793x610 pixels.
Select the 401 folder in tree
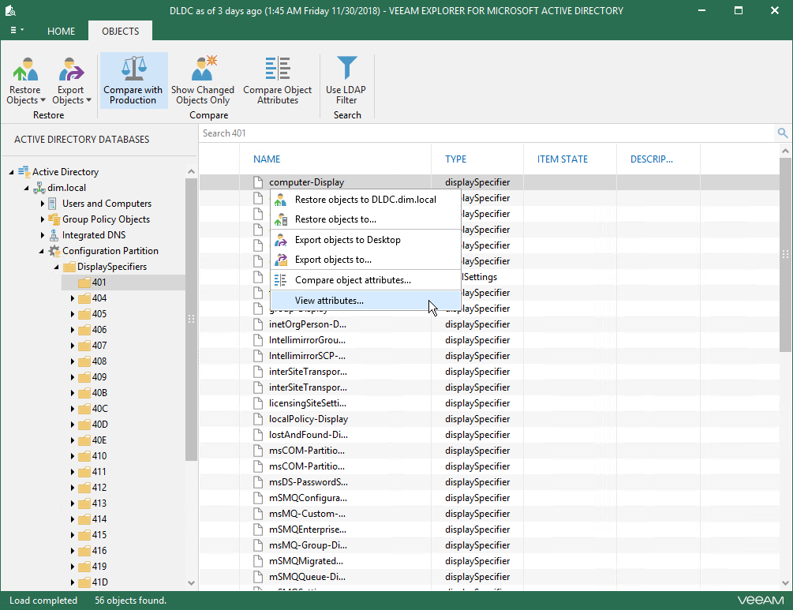(x=99, y=283)
